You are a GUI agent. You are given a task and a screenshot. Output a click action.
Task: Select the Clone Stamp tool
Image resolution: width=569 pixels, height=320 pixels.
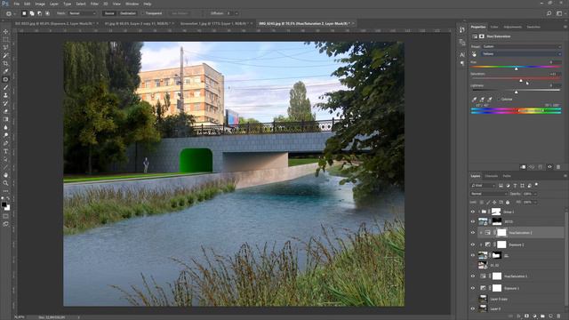pos(5,95)
